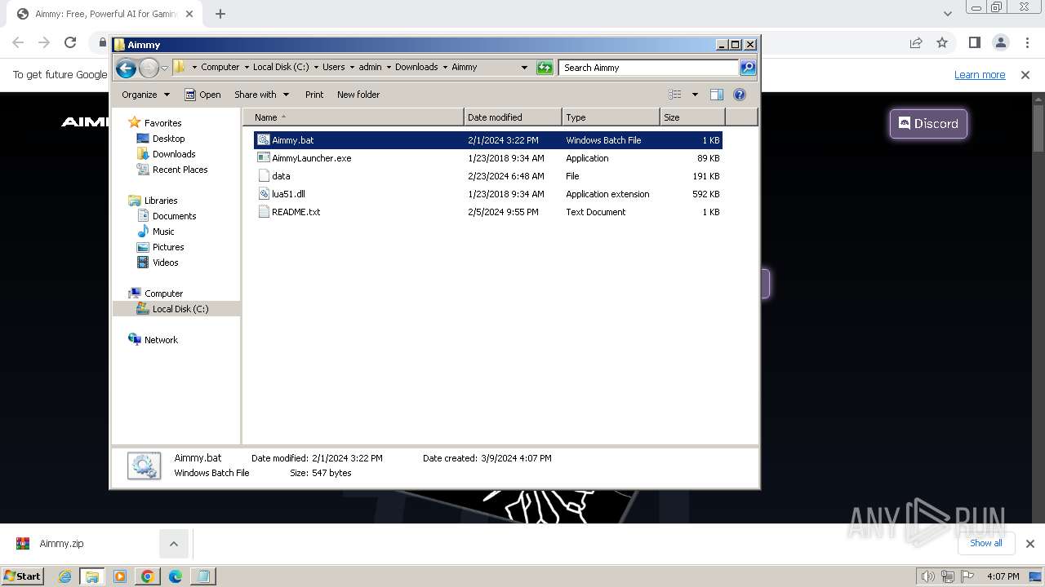Select the lua51.dll file icon
The height and width of the screenshot is (587, 1045).
[x=264, y=194]
